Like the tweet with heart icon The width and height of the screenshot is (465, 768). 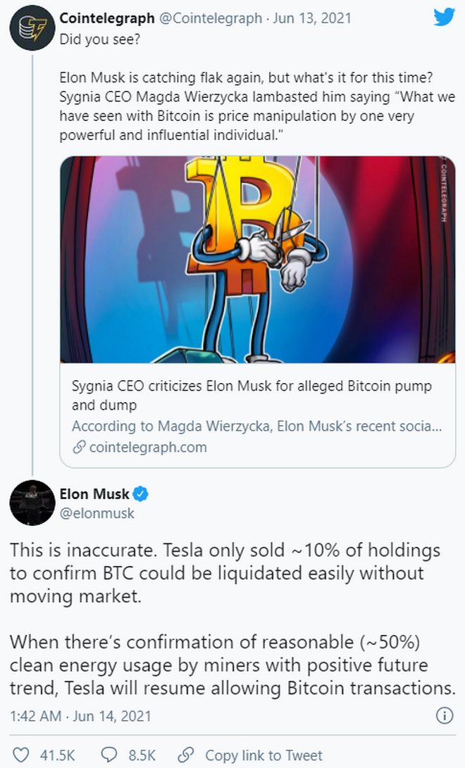pos(20,755)
